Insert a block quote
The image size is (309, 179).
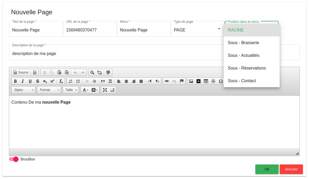coord(103,81)
